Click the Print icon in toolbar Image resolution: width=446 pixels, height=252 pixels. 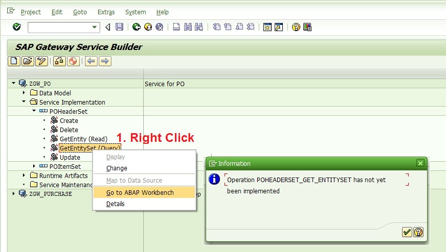click(176, 27)
